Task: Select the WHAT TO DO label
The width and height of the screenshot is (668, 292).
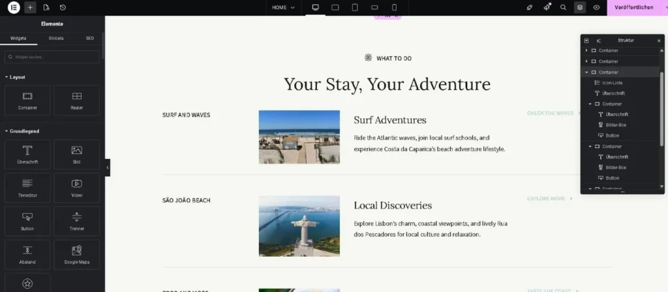Action: [394, 58]
